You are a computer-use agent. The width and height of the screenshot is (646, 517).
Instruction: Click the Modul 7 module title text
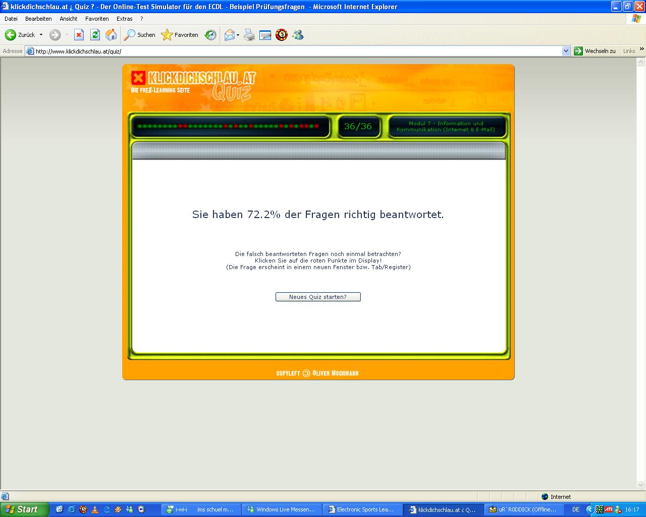pyautogui.click(x=446, y=126)
